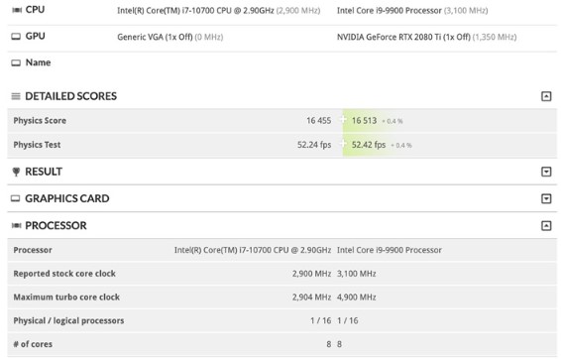
Task: Click plus icon beside 52.42 fps
Action: pyautogui.click(x=343, y=144)
